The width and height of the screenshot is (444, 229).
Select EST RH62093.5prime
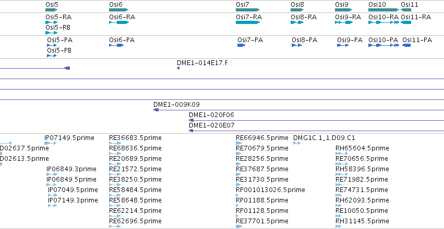pos(339,206)
